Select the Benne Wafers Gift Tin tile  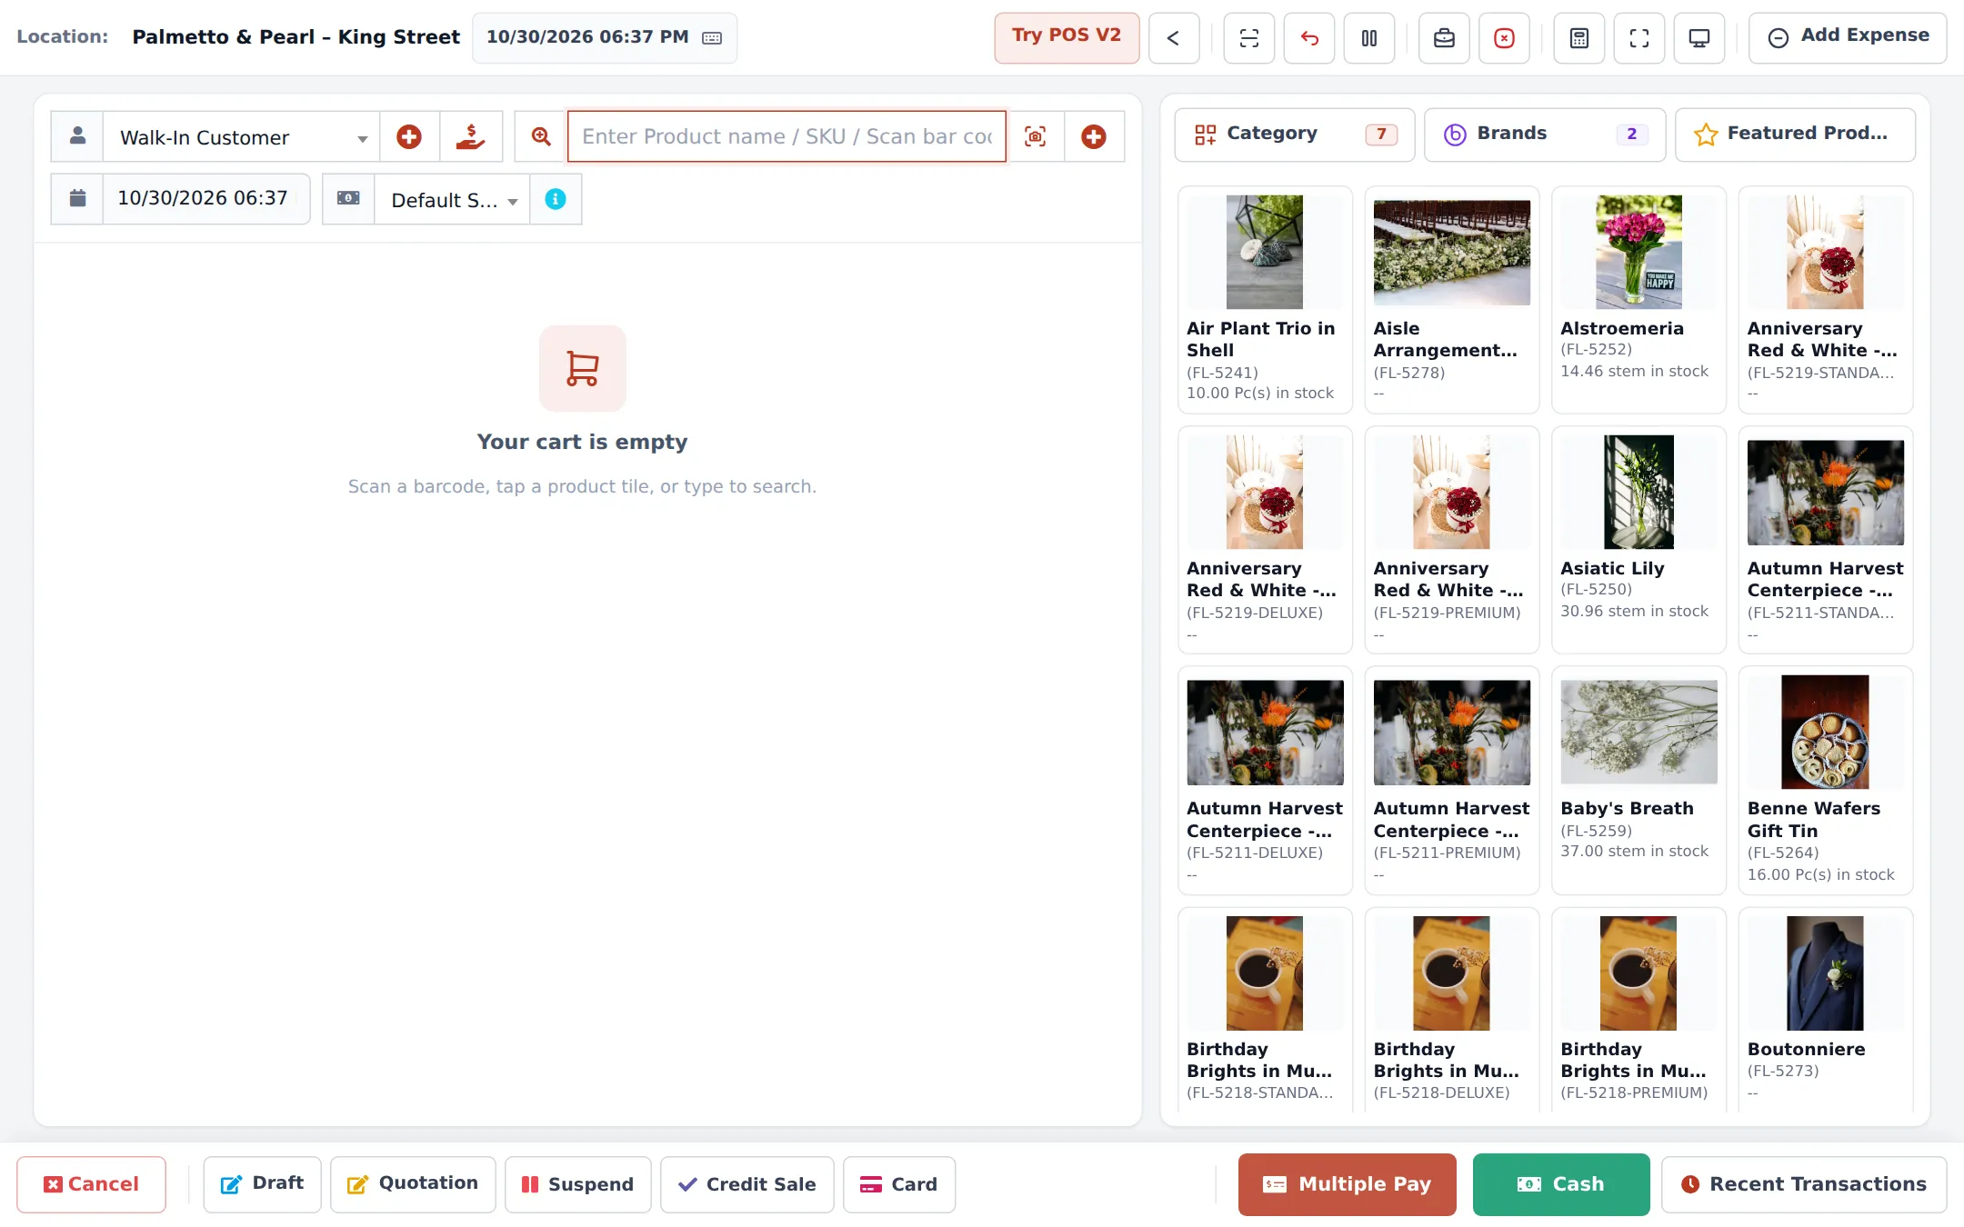1825,780
